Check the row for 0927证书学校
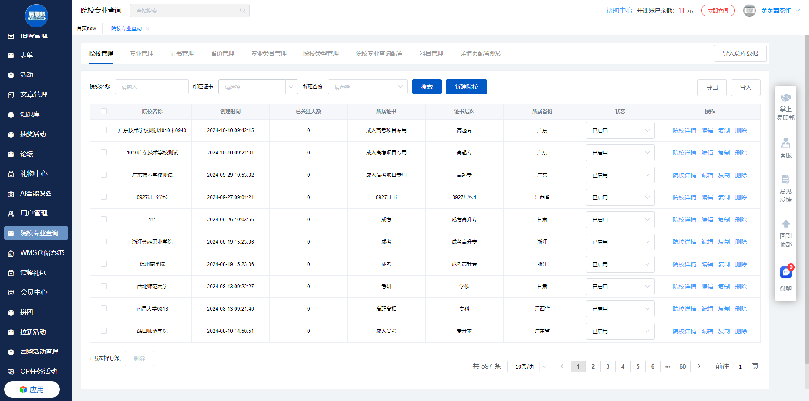 coord(104,197)
